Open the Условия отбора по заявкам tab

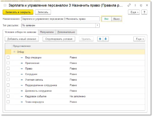pyautogui.click(x=20, y=32)
